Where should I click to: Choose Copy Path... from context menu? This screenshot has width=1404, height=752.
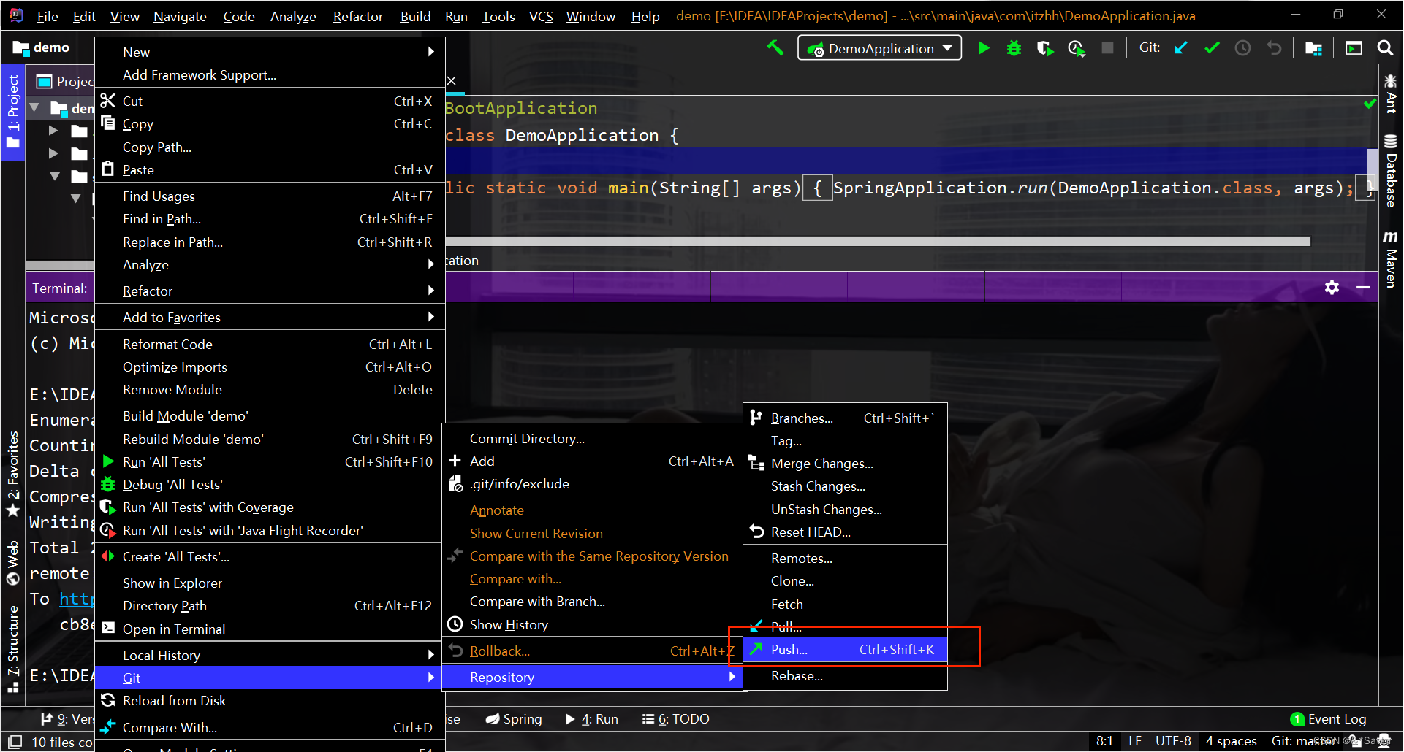coord(270,147)
